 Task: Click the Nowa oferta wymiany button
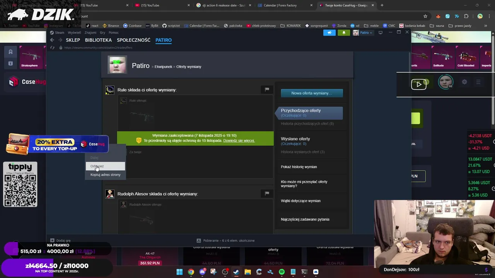coord(312,93)
